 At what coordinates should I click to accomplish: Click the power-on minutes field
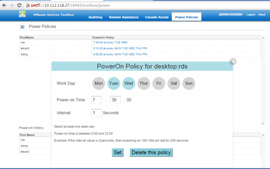click(115, 100)
